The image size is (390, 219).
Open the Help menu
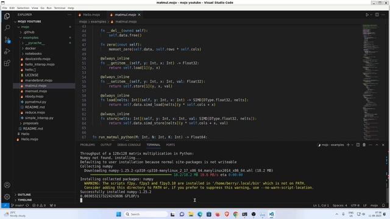coord(71,8)
